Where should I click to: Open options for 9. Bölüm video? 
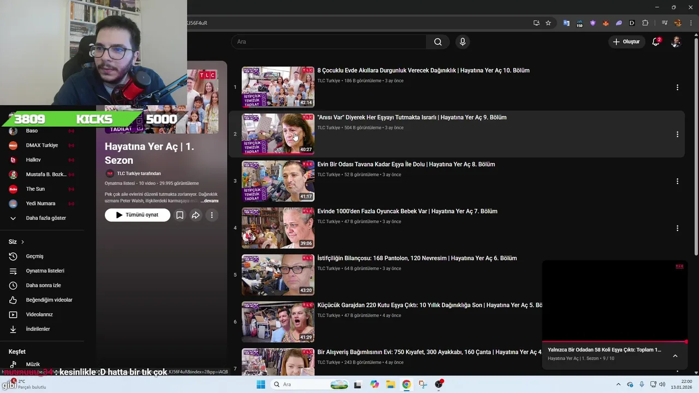coord(677,134)
